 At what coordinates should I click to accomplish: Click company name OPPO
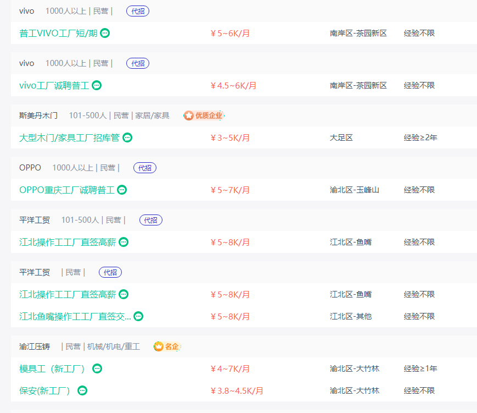click(30, 168)
